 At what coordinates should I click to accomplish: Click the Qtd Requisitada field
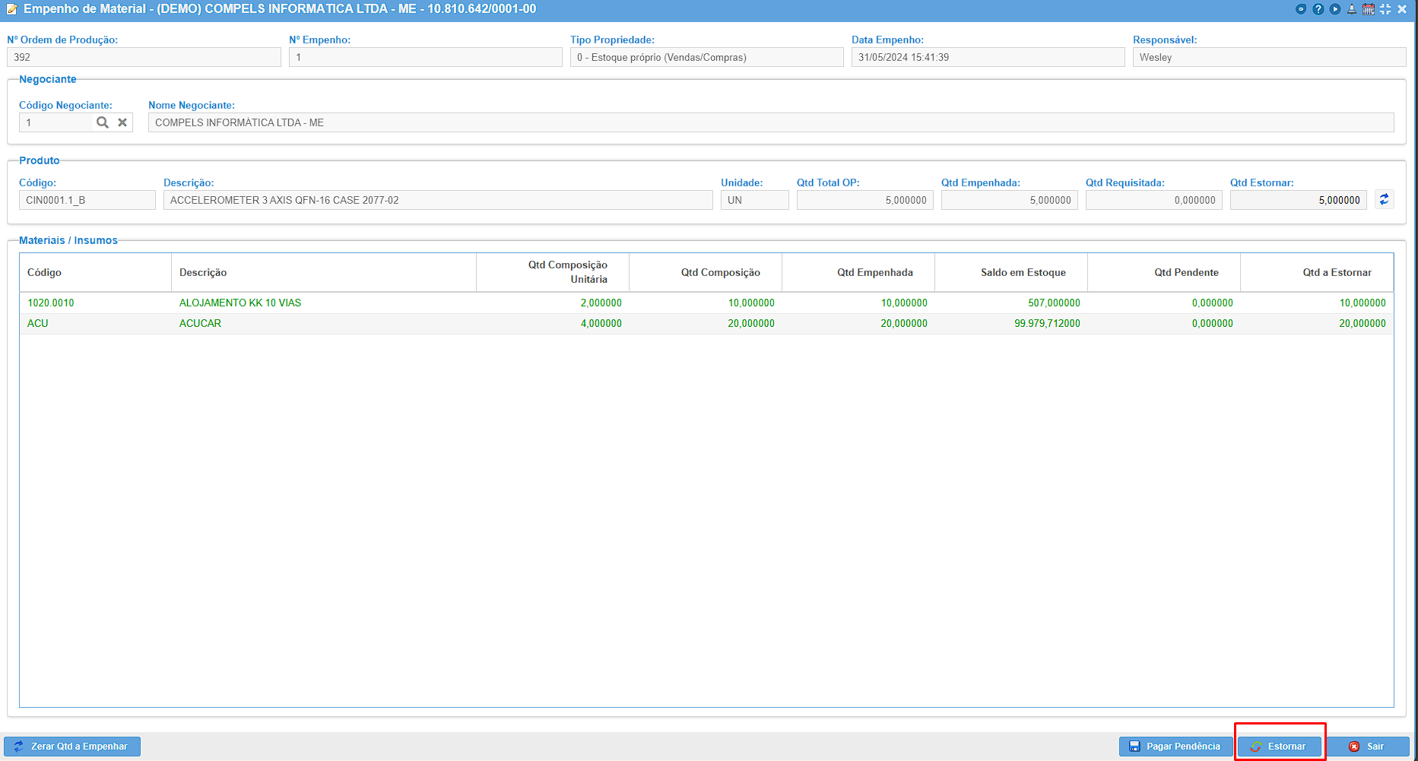tap(1154, 200)
